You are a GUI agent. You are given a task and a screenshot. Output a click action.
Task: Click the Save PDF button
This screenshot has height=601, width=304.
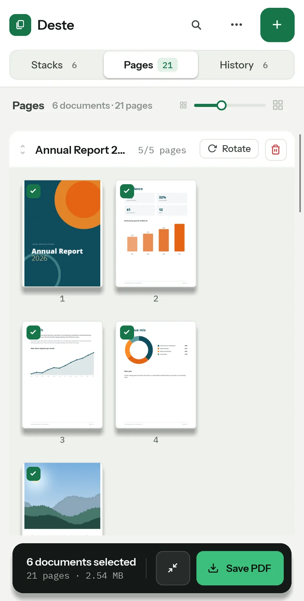click(240, 568)
